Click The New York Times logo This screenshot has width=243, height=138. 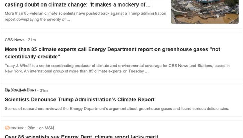tap(20, 90)
